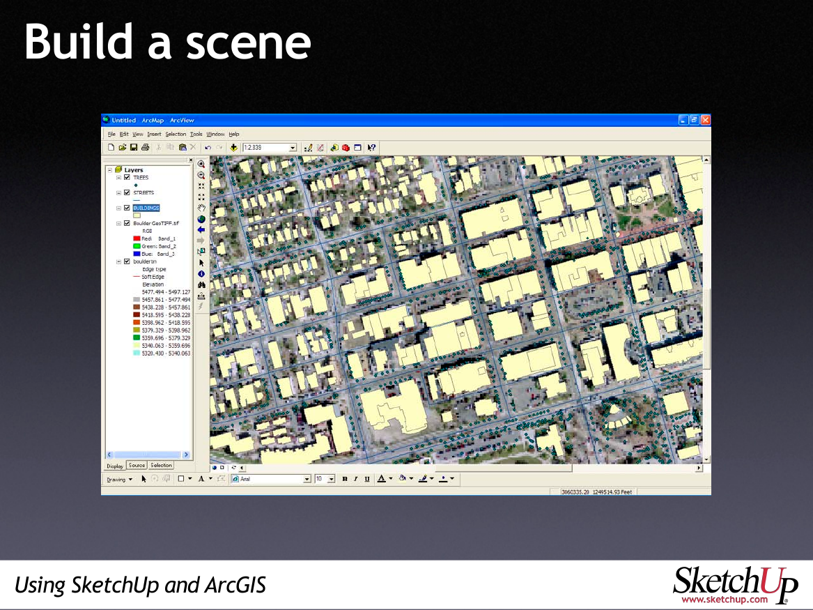This screenshot has width=813, height=610.
Task: Click the table of contents horizontal scrollbar
Action: pos(148,455)
